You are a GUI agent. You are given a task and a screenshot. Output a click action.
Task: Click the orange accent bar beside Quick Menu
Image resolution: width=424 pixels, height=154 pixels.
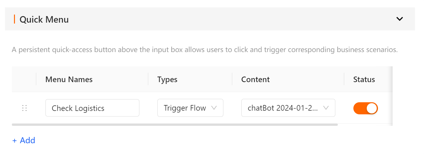(x=14, y=19)
